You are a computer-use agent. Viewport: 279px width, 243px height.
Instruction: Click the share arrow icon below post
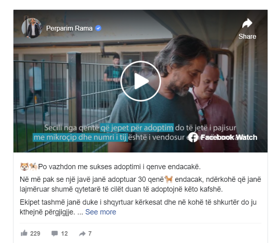tap(82, 233)
